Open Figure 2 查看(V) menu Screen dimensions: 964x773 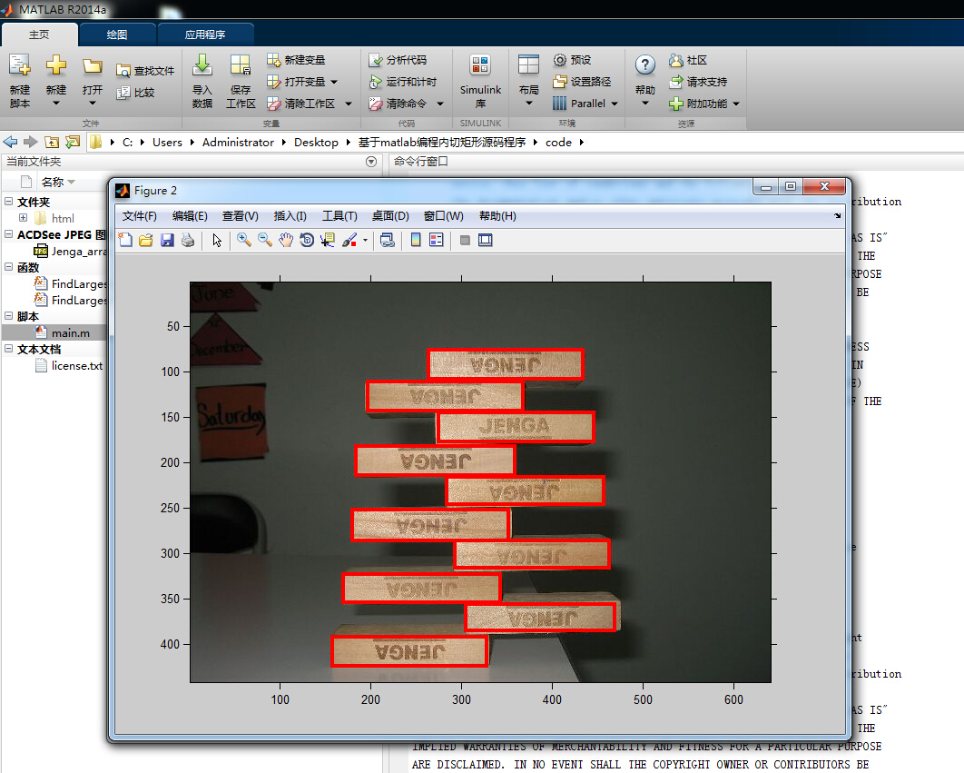pyautogui.click(x=241, y=216)
